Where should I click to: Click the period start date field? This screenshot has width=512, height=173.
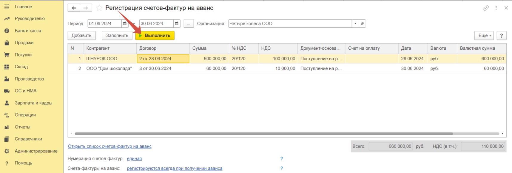click(x=104, y=23)
